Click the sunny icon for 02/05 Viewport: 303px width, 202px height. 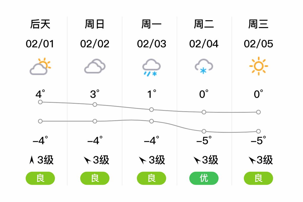259,66
